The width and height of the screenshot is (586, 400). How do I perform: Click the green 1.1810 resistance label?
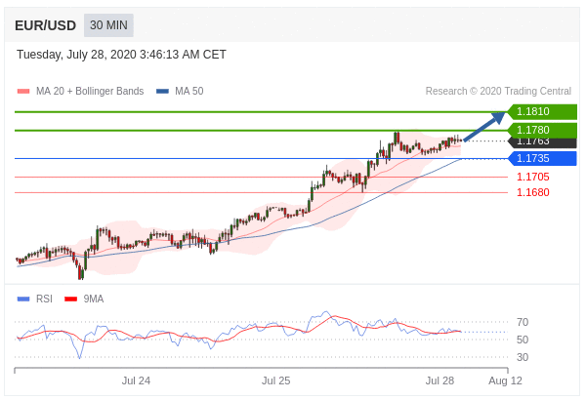tap(541, 111)
